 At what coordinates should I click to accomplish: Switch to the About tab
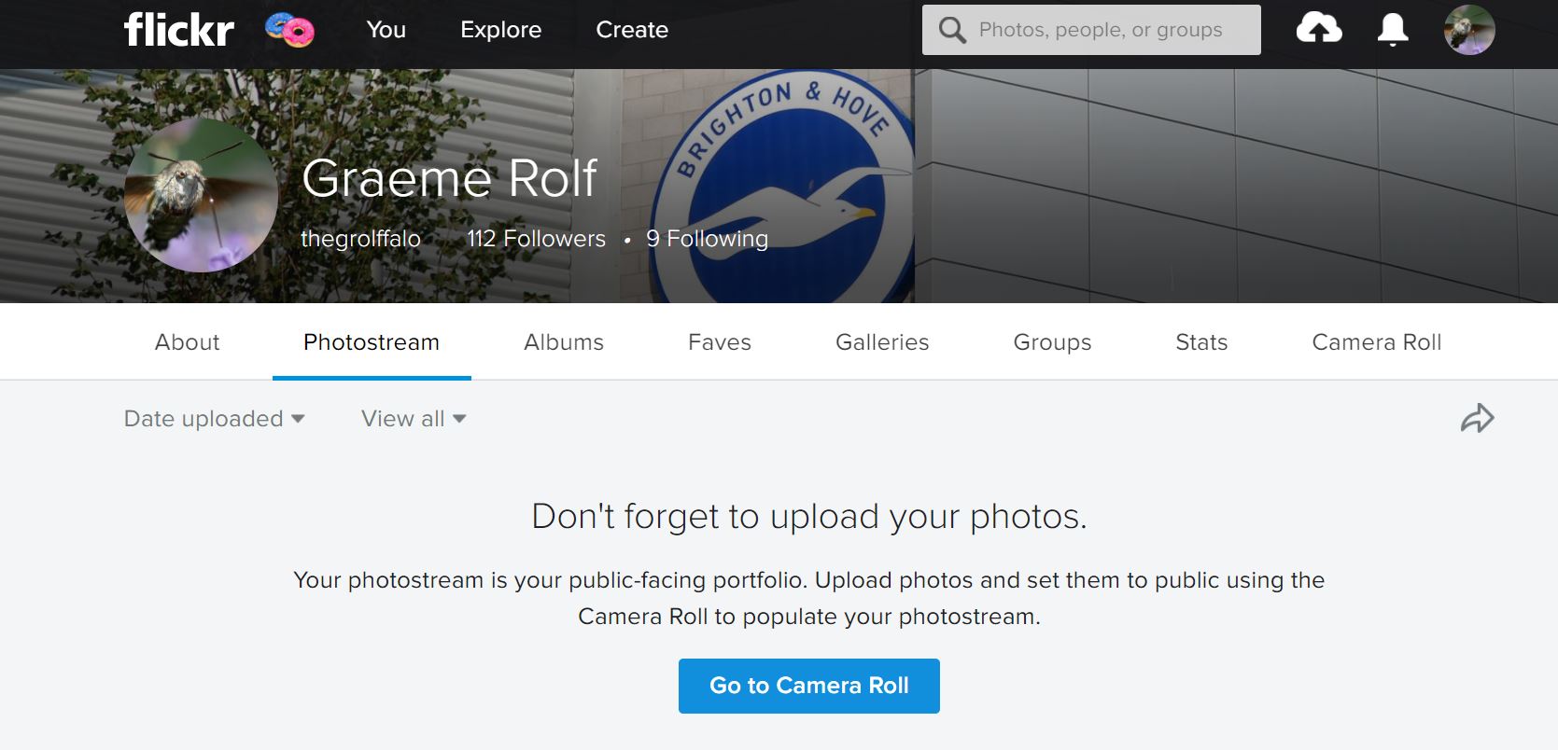[187, 342]
